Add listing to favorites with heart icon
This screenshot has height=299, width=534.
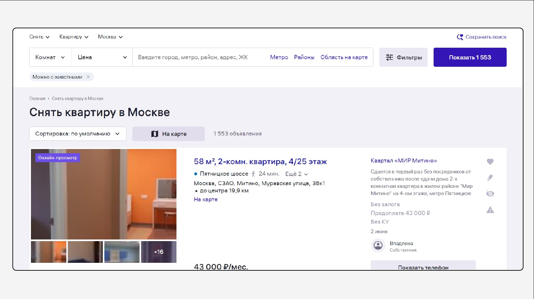490,162
